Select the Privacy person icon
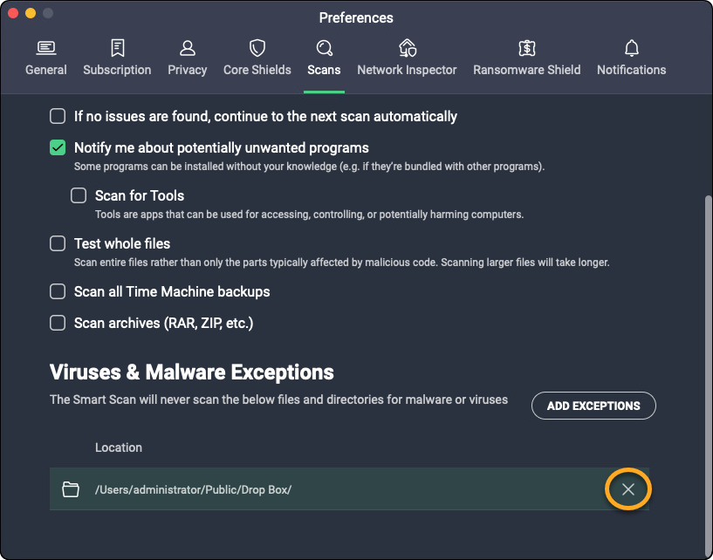713x560 pixels. coord(188,48)
